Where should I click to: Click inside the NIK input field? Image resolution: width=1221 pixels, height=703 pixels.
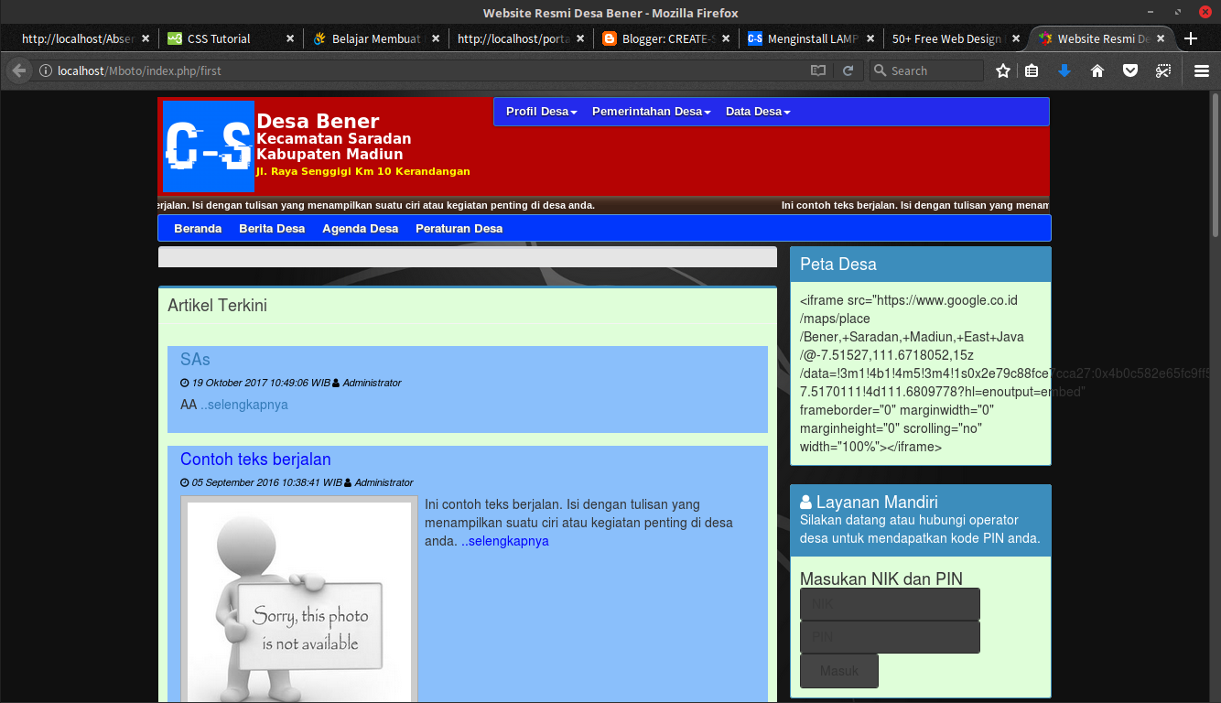889,603
